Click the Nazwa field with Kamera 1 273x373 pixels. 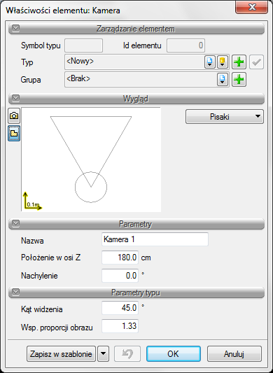coord(155,239)
